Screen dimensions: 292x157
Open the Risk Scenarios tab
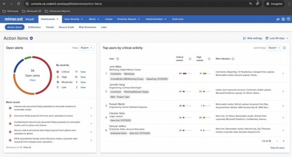88,27
